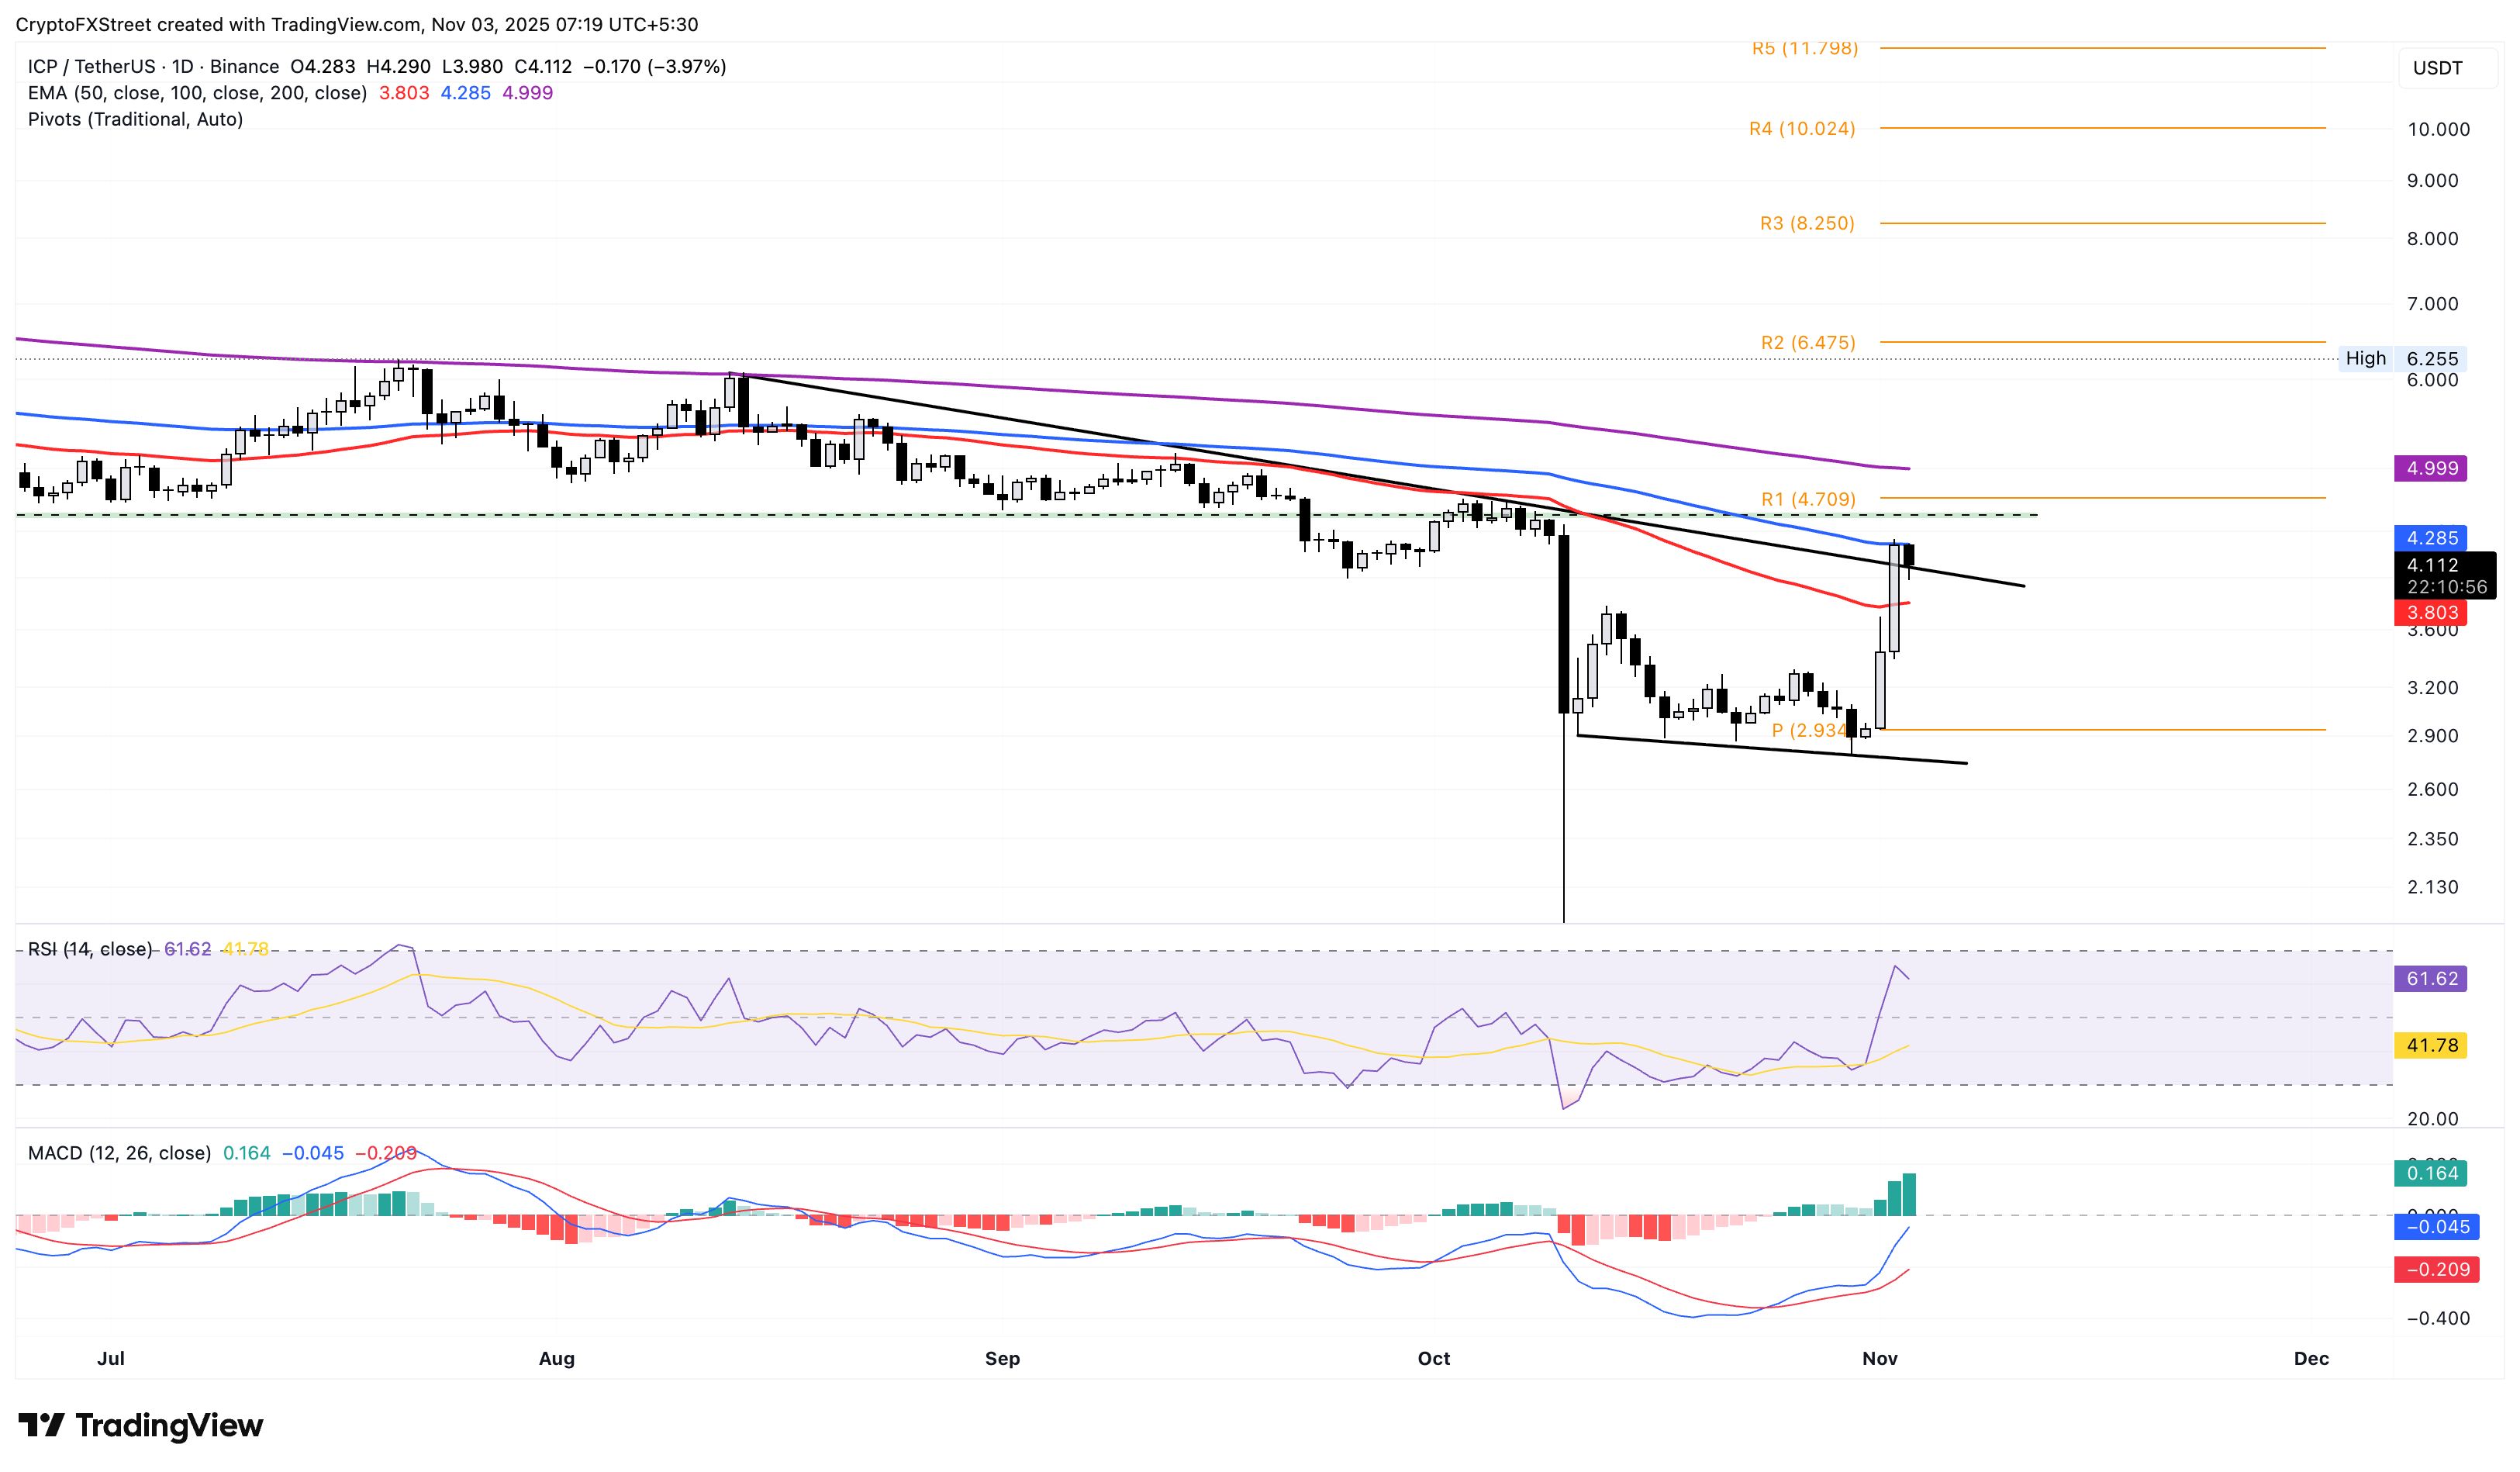Click the Aug date on time axis

click(556, 1358)
